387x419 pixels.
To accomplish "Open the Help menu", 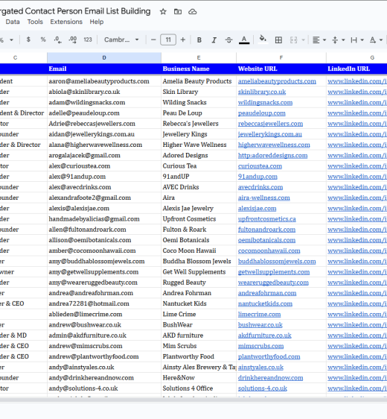I will point(97,22).
